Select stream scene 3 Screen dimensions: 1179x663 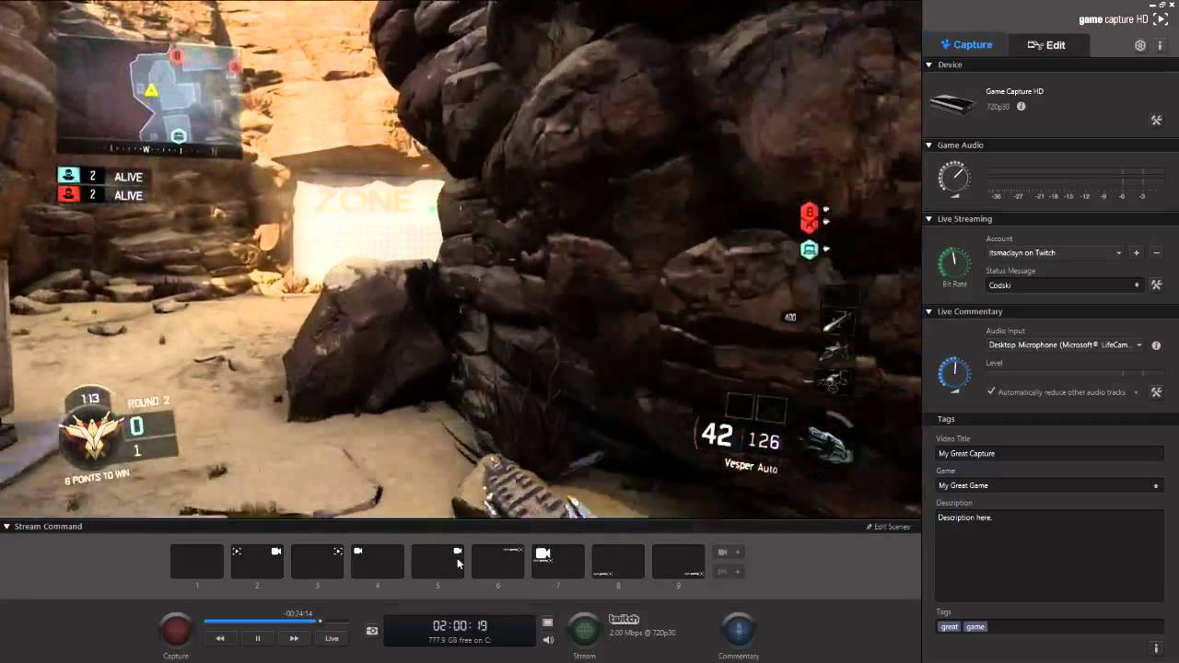317,562
